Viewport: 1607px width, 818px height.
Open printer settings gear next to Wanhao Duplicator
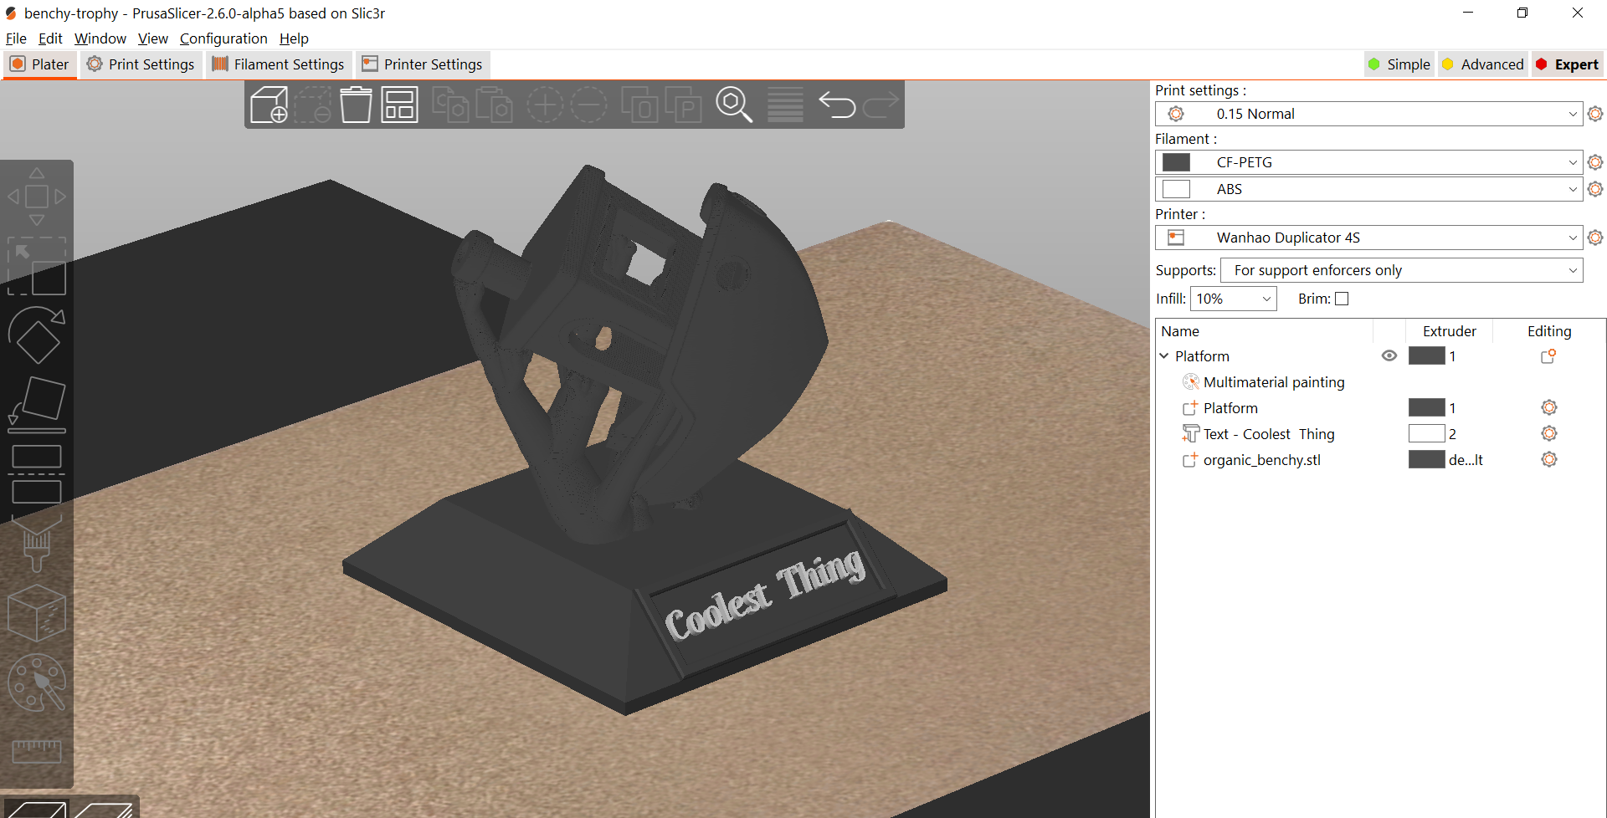point(1595,238)
